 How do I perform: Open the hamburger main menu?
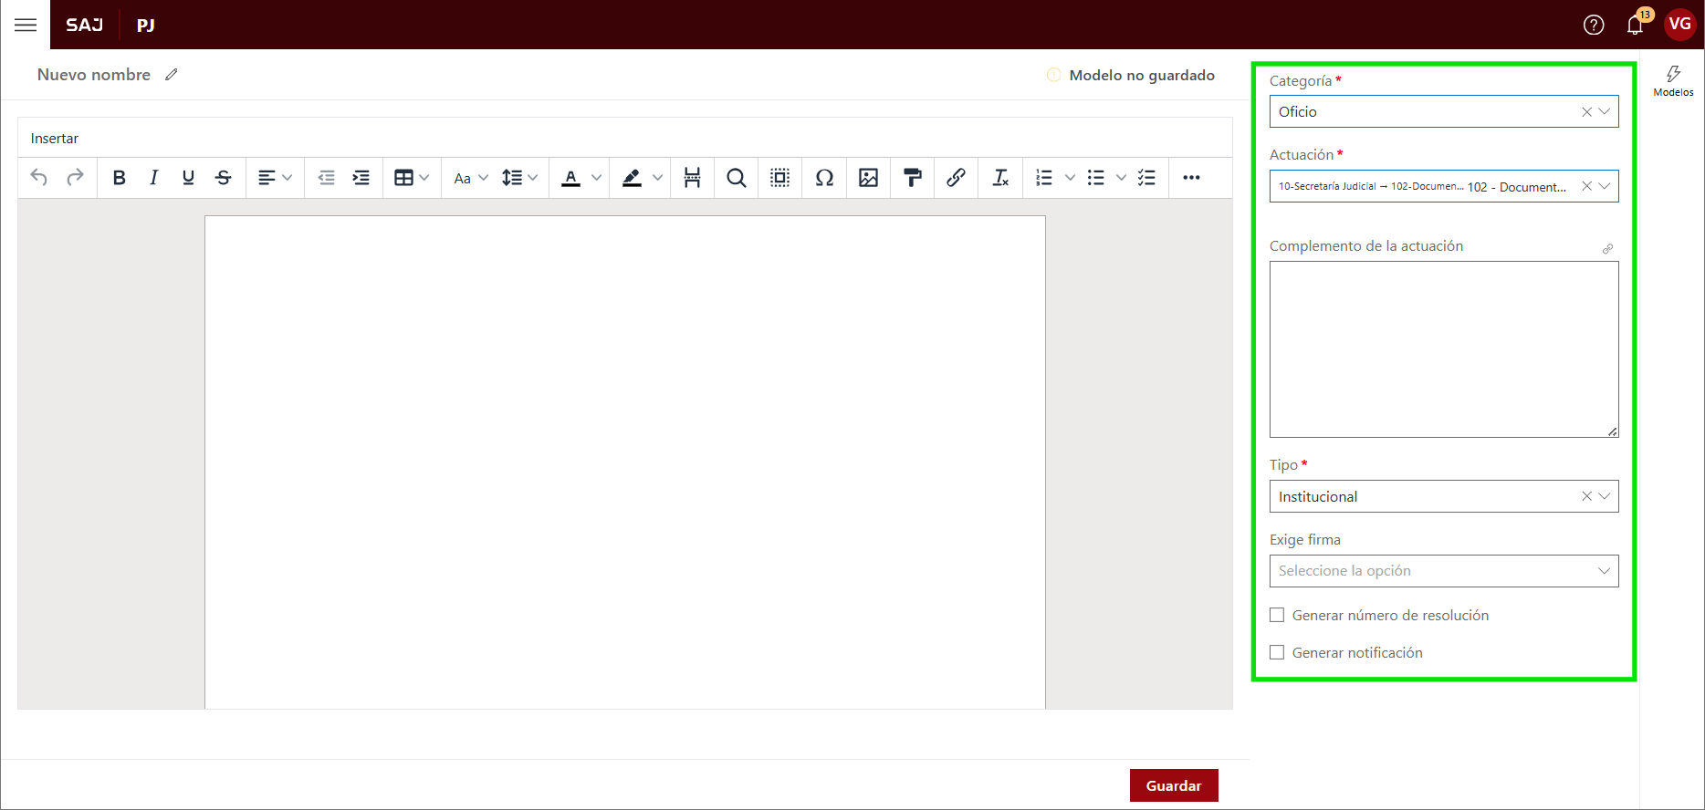tap(26, 25)
